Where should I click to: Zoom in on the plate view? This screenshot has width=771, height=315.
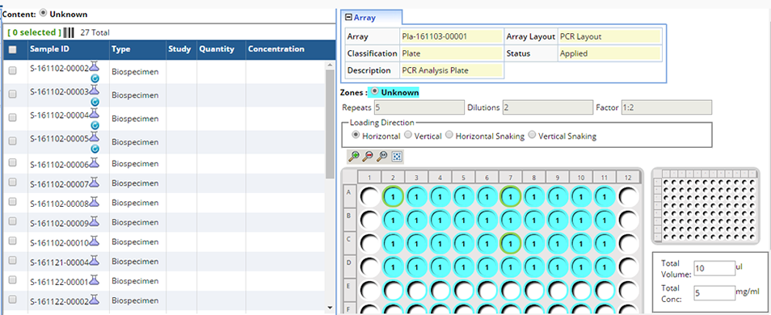point(353,156)
